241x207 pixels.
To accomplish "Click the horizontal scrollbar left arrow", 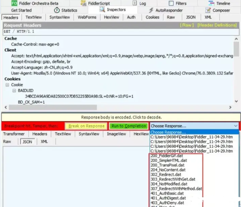I will (x=6, y=107).
